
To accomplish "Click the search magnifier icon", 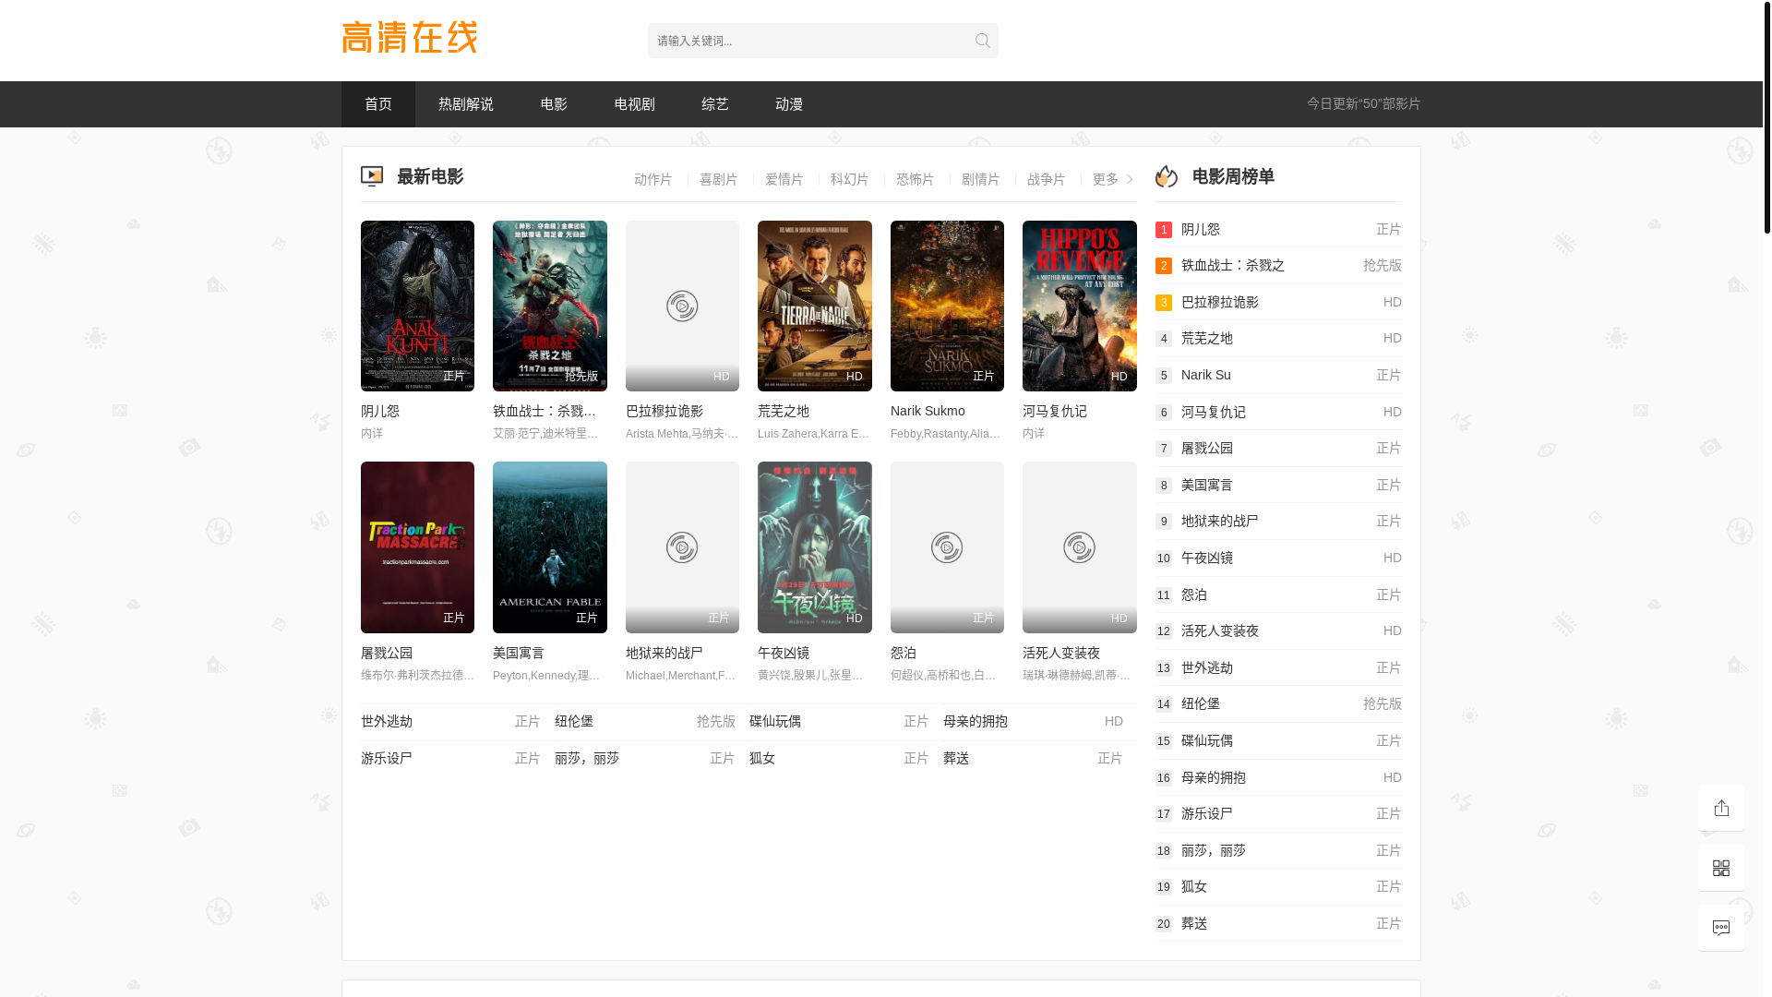I will (982, 41).
